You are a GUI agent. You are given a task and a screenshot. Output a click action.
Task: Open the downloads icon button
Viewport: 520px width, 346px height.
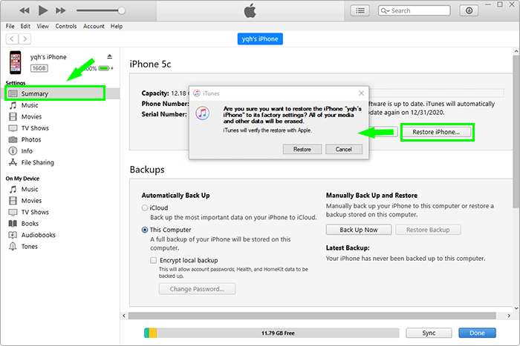[x=469, y=10]
